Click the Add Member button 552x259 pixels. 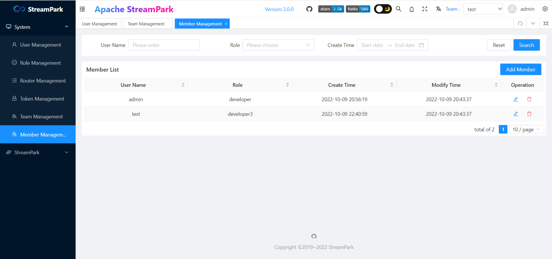(521, 69)
